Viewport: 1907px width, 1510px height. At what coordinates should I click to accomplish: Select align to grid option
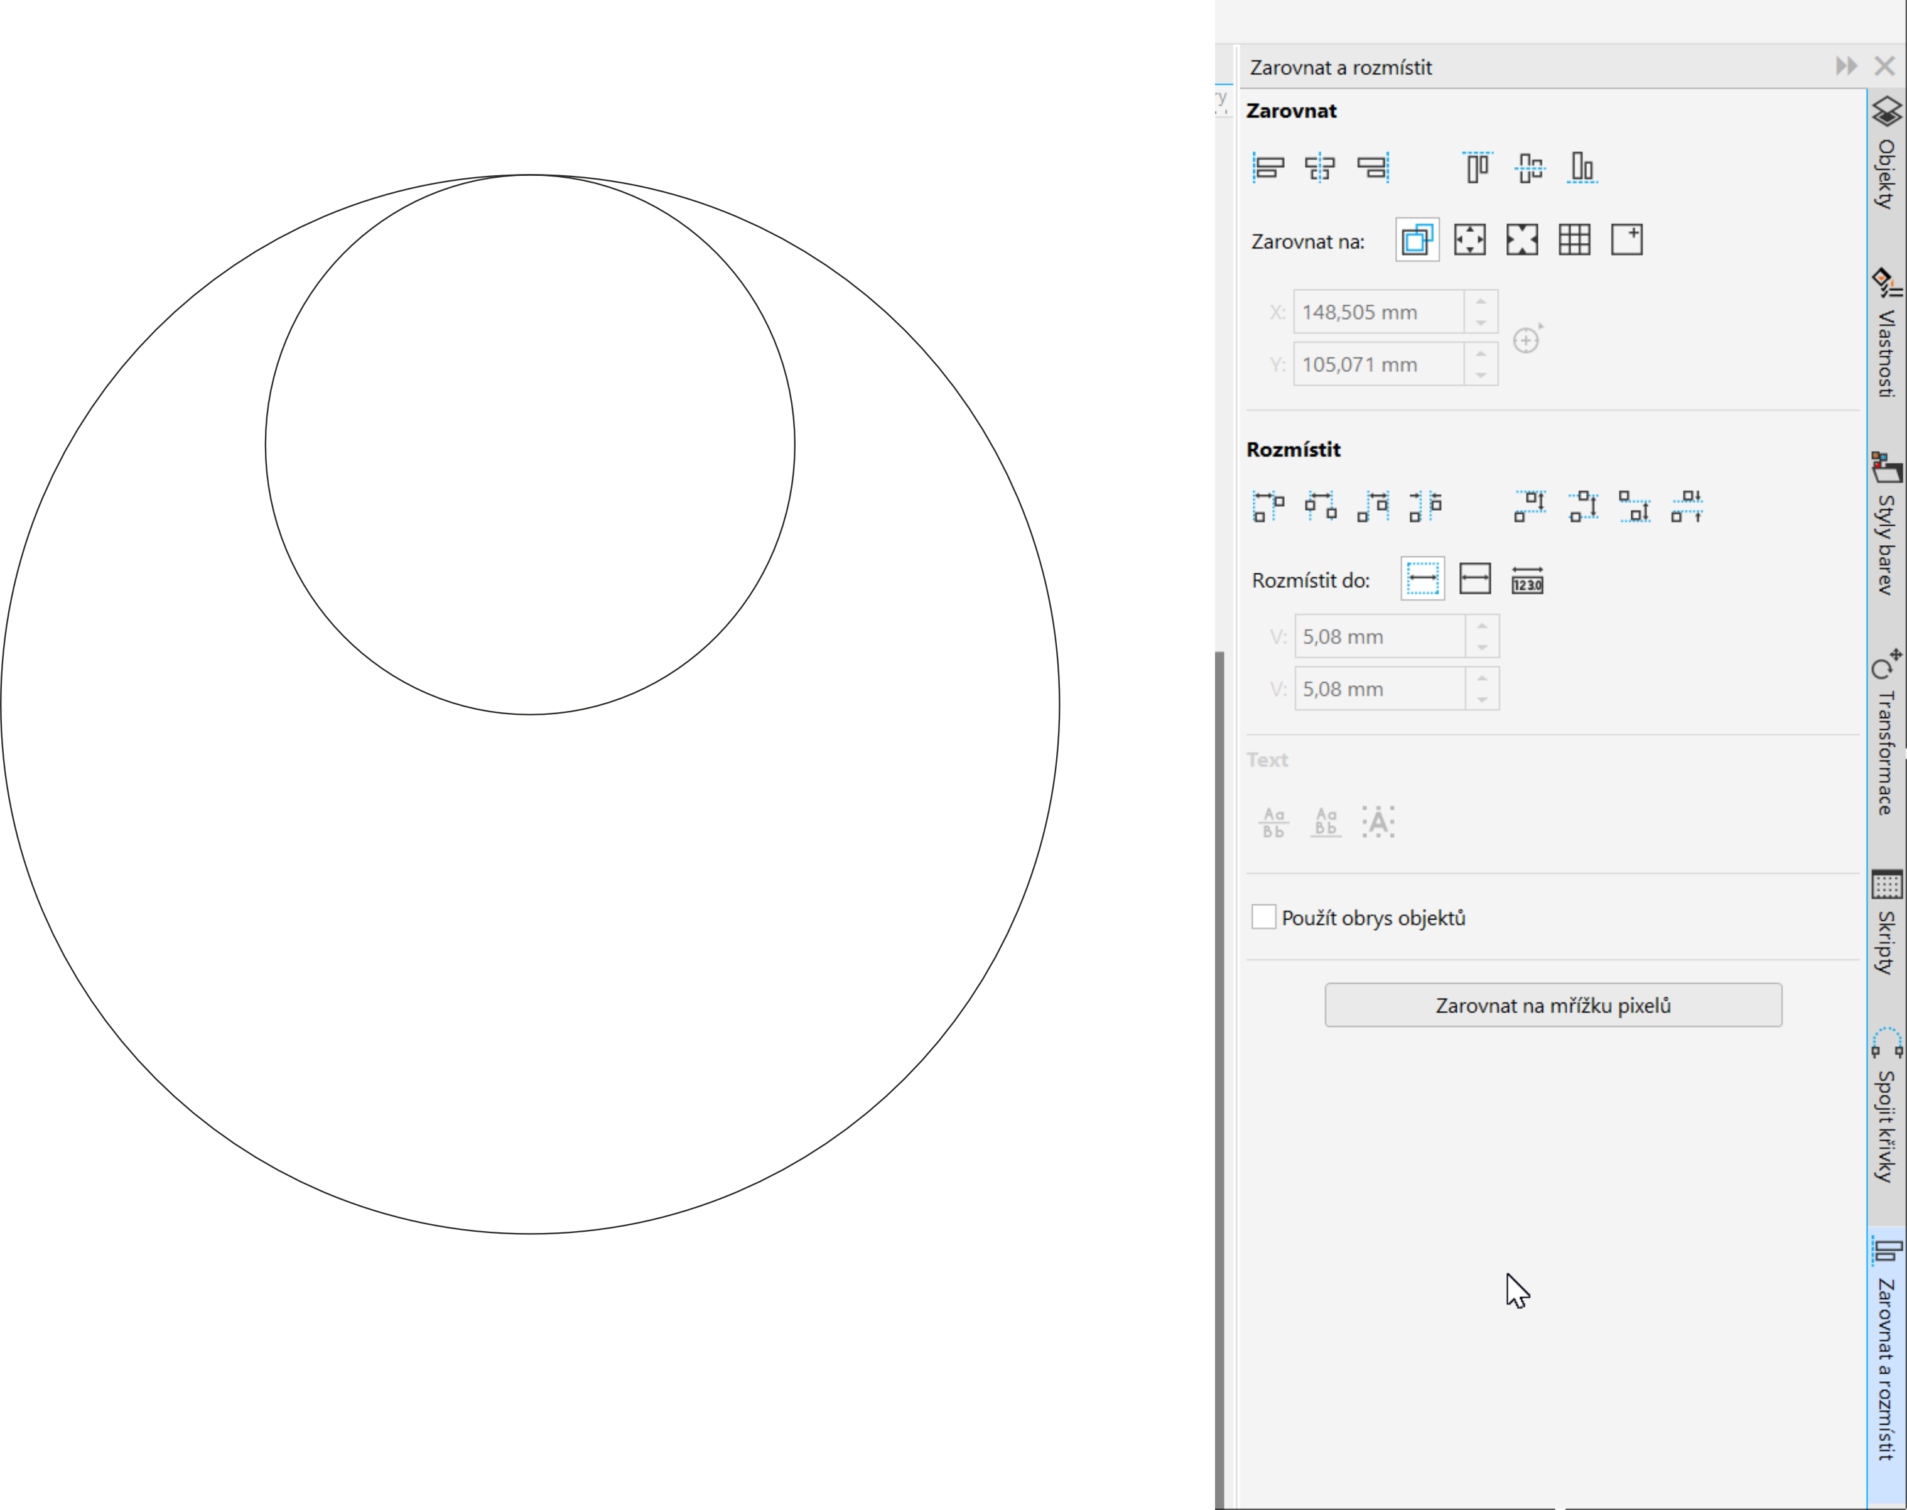1574,239
